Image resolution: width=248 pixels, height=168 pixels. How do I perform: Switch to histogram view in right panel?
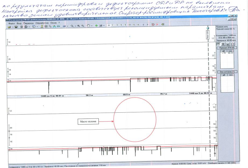pyautogui.click(x=228, y=44)
